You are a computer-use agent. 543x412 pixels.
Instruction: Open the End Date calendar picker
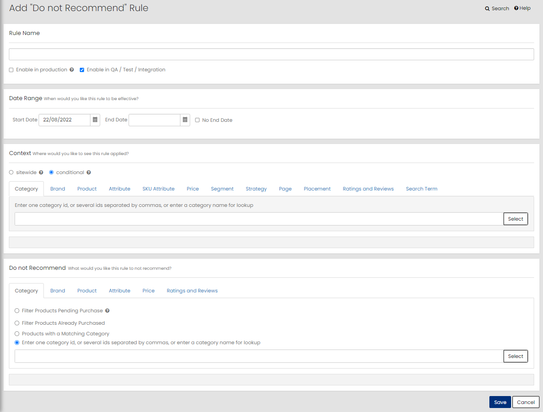[x=185, y=120]
